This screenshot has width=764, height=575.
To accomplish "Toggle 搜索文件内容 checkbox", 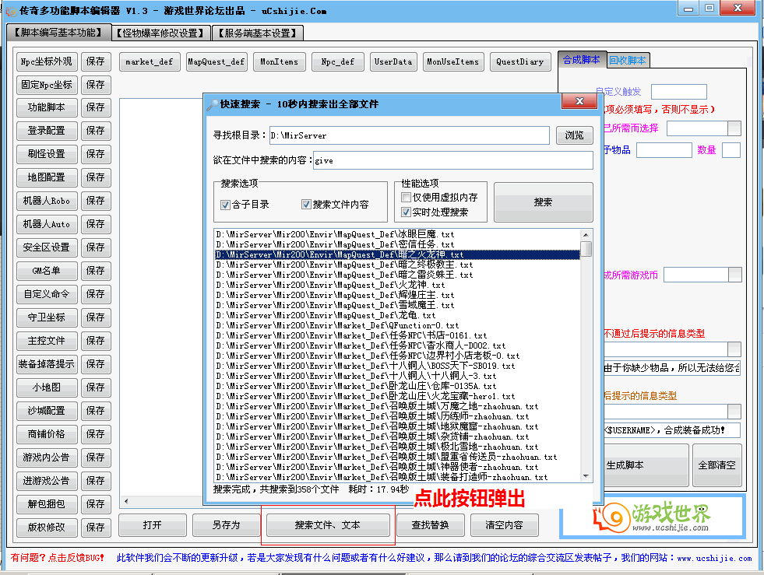I will point(306,205).
